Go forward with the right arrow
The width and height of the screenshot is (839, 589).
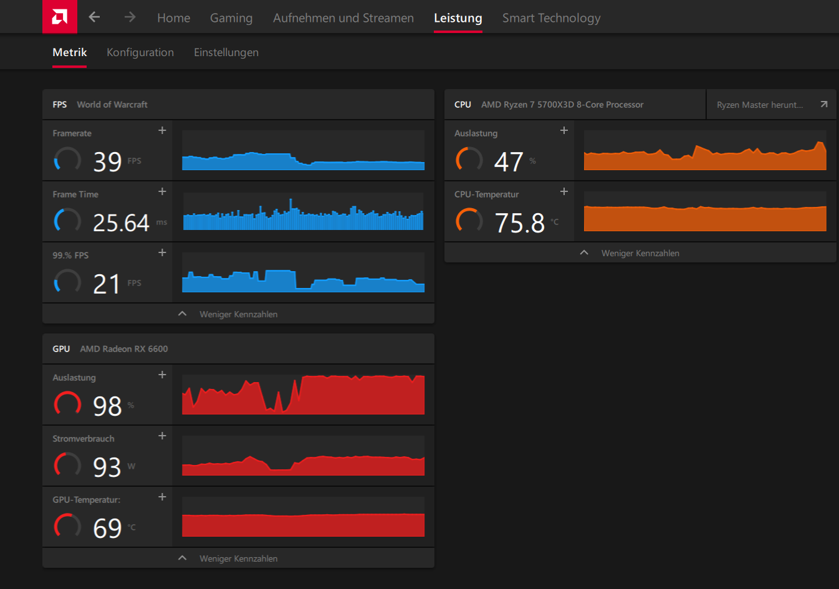(130, 17)
